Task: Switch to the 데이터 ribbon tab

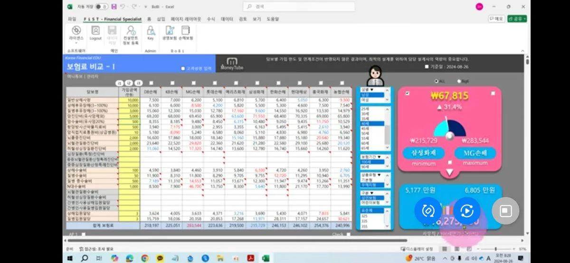Action: pyautogui.click(x=227, y=19)
